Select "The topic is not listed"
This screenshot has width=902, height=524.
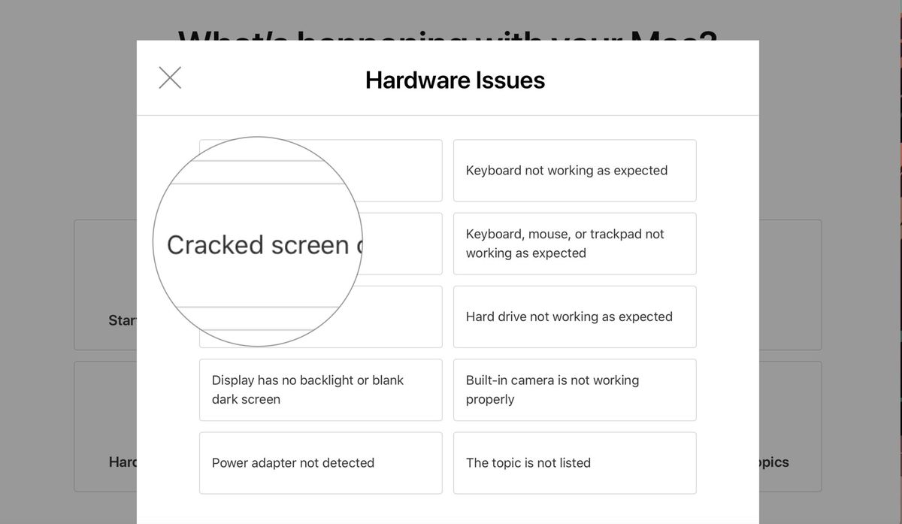[x=575, y=462]
